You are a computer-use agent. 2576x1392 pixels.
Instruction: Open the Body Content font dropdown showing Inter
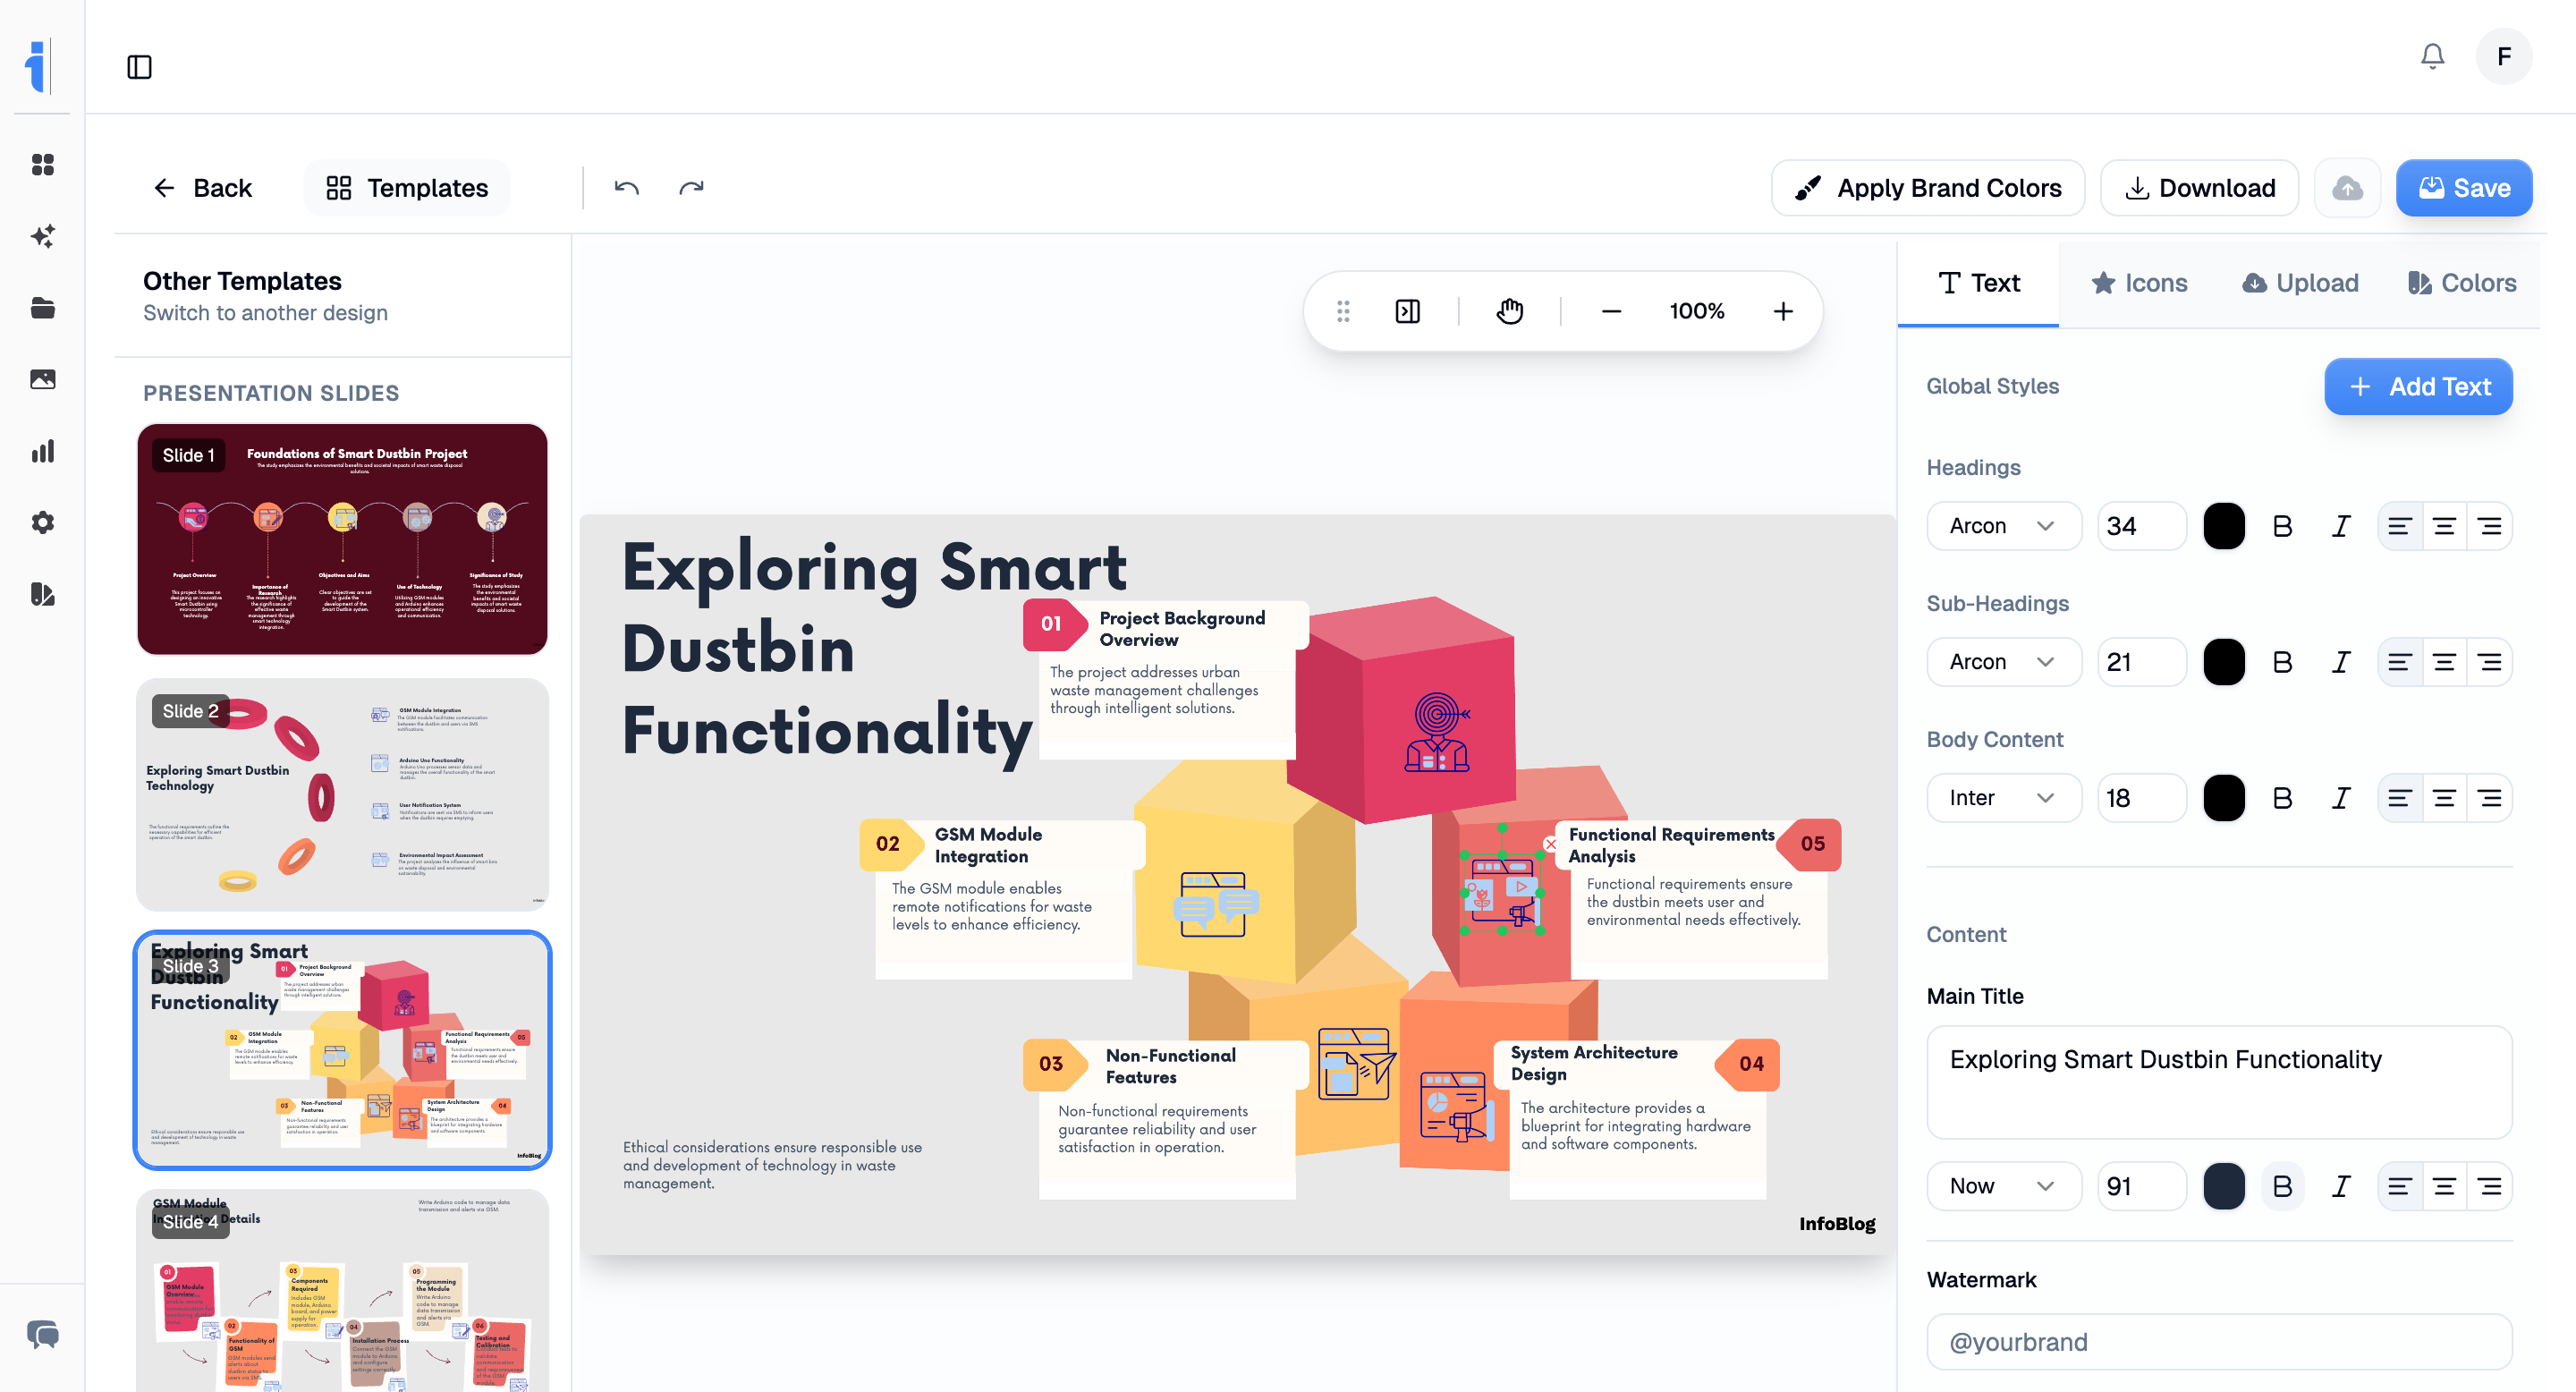2004,797
